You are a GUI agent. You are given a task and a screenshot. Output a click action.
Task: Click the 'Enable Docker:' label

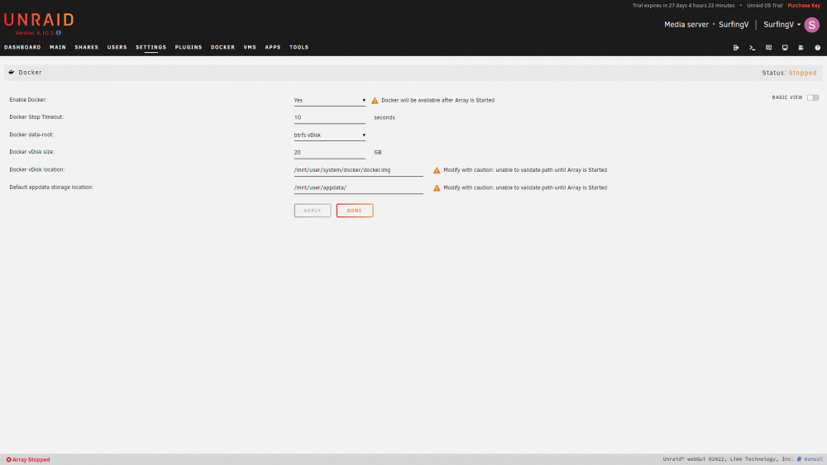28,100
